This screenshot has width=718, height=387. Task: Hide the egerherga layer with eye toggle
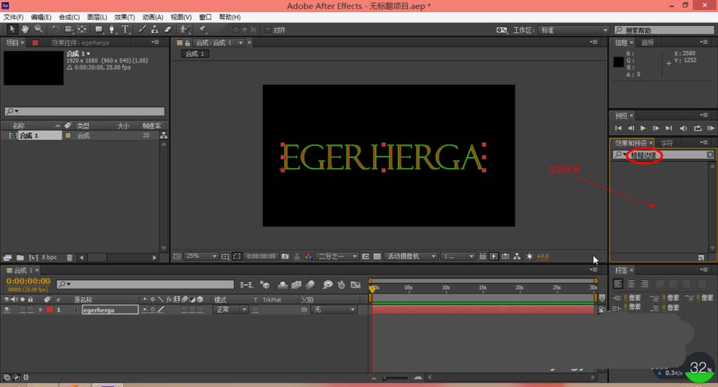7,310
